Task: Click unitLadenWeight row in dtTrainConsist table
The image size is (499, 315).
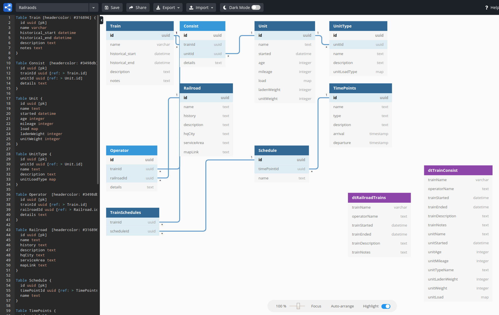Action: click(x=458, y=279)
